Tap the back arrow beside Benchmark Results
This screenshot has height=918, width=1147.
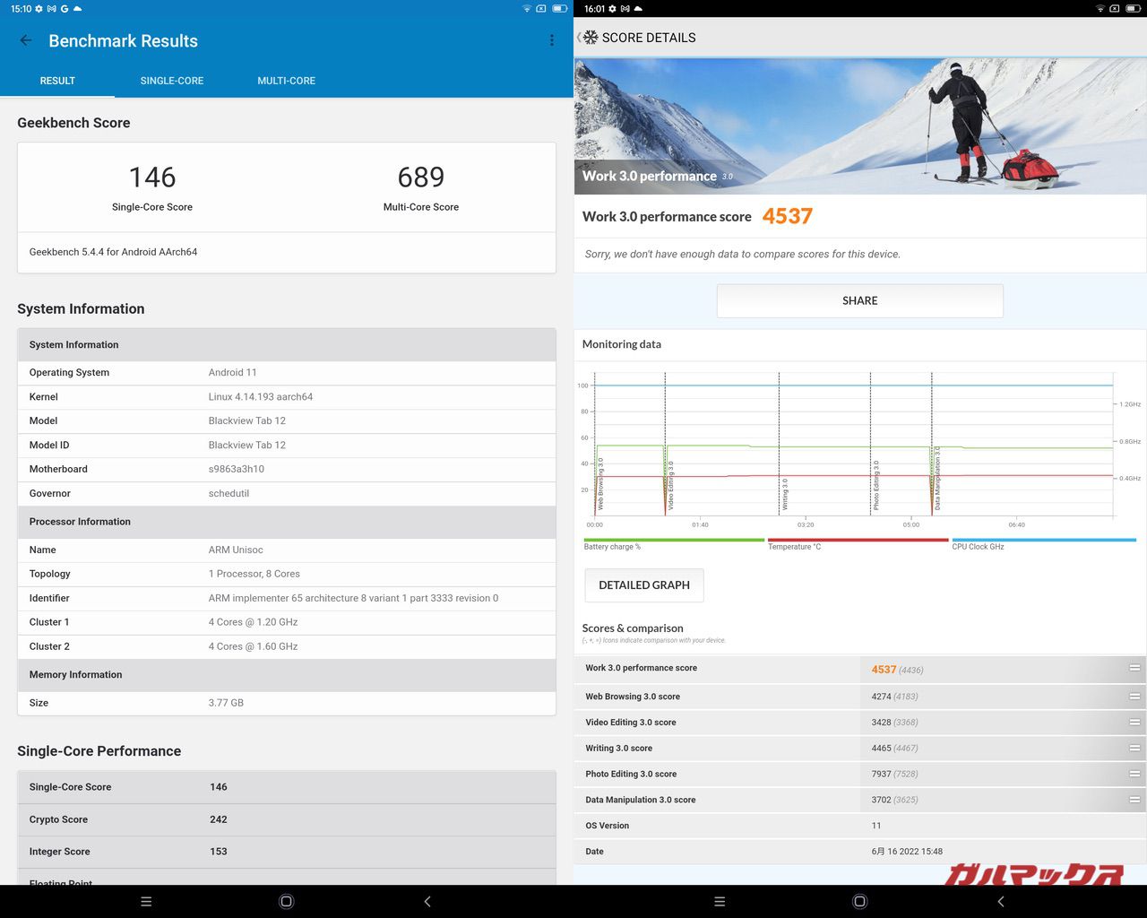tap(24, 40)
